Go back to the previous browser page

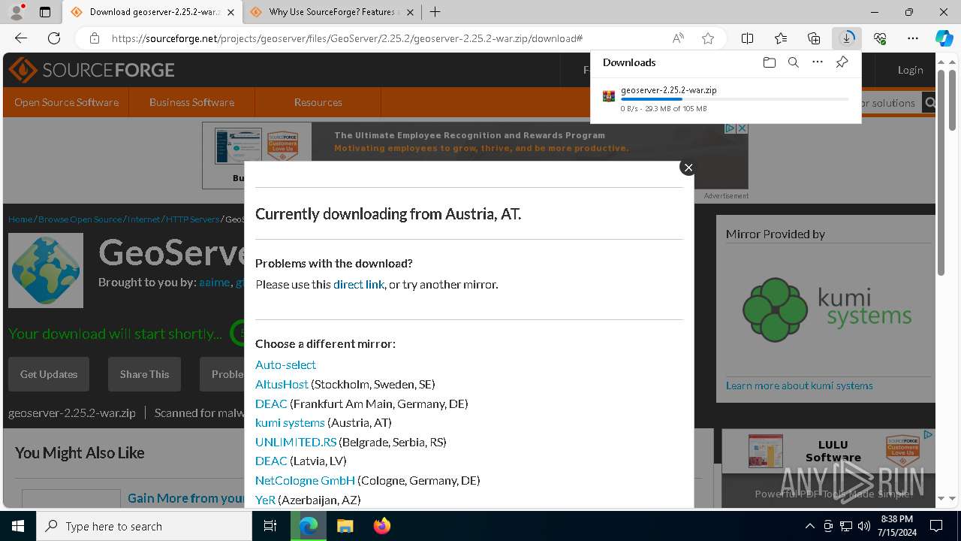click(x=21, y=38)
